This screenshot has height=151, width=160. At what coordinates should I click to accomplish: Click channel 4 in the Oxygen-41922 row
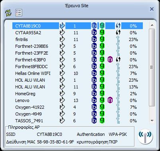pos(75,107)
